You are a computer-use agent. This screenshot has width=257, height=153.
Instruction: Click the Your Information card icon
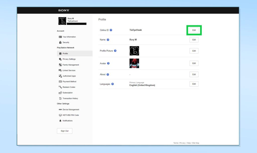click(60, 37)
